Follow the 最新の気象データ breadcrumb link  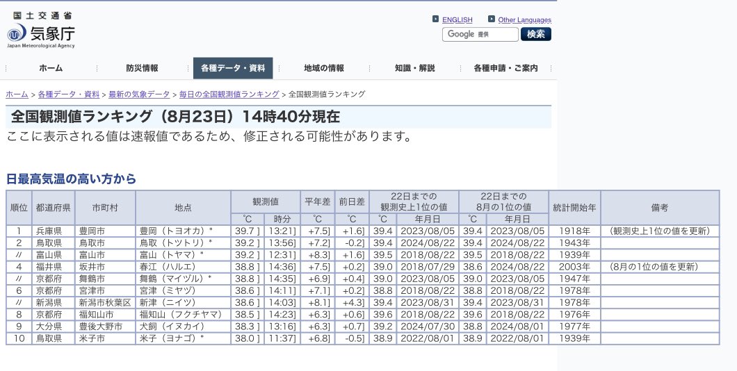[x=139, y=94]
